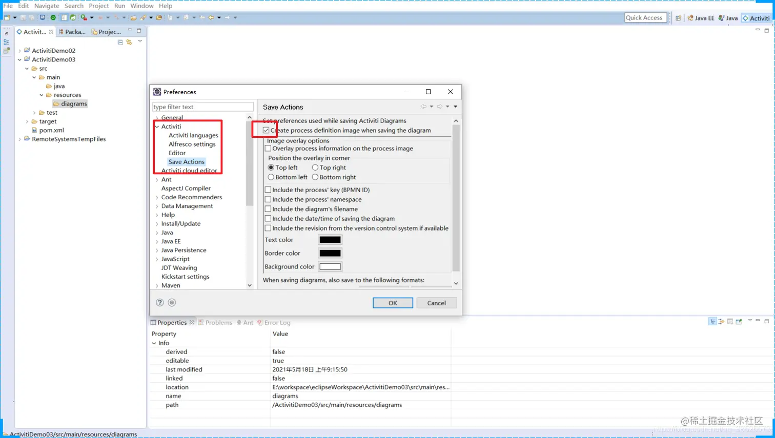Check Include the date/time of saving
The image size is (775, 438).
tap(268, 219)
